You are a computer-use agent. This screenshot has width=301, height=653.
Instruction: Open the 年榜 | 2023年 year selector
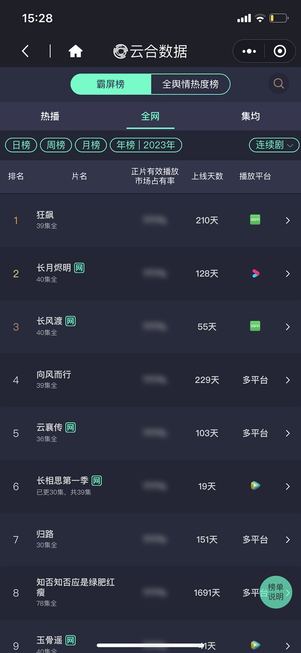145,145
